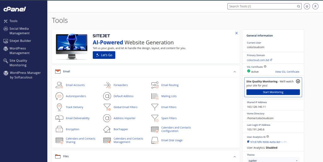The height and width of the screenshot is (162, 323).
Task: Click the Default Address at-sign icon
Action: (107, 96)
